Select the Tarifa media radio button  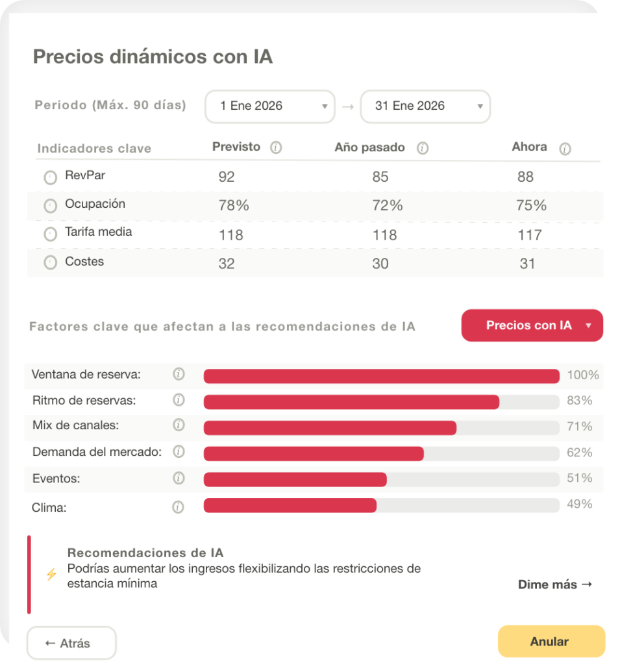(50, 234)
